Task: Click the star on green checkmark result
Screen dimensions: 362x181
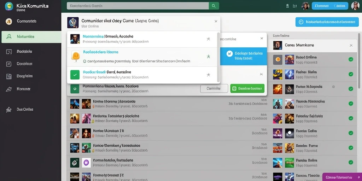Action: tap(208, 75)
